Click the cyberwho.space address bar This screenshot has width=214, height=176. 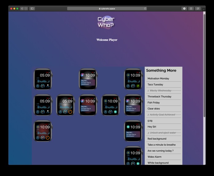(x=107, y=9)
